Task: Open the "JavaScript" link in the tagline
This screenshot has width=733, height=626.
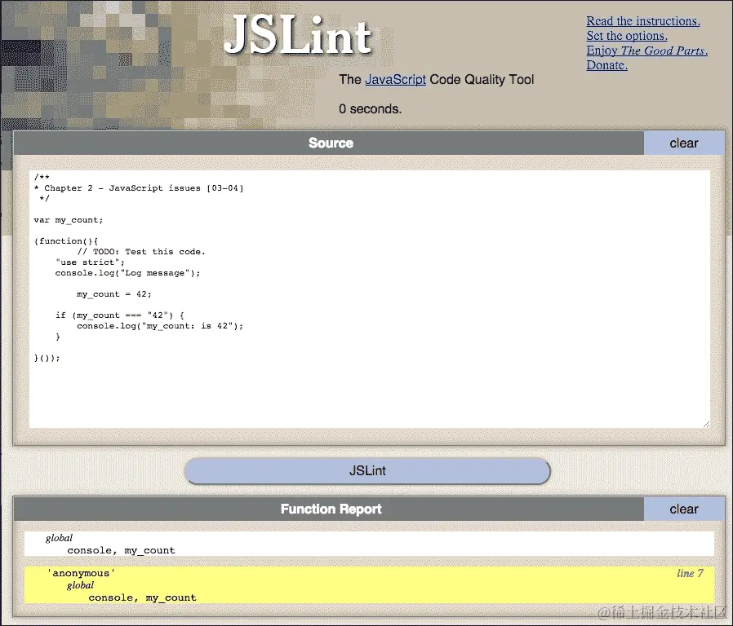Action: [x=395, y=79]
